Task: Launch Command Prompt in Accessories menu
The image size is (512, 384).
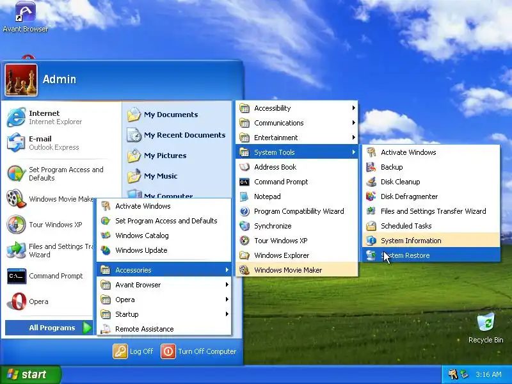Action: pos(297,182)
